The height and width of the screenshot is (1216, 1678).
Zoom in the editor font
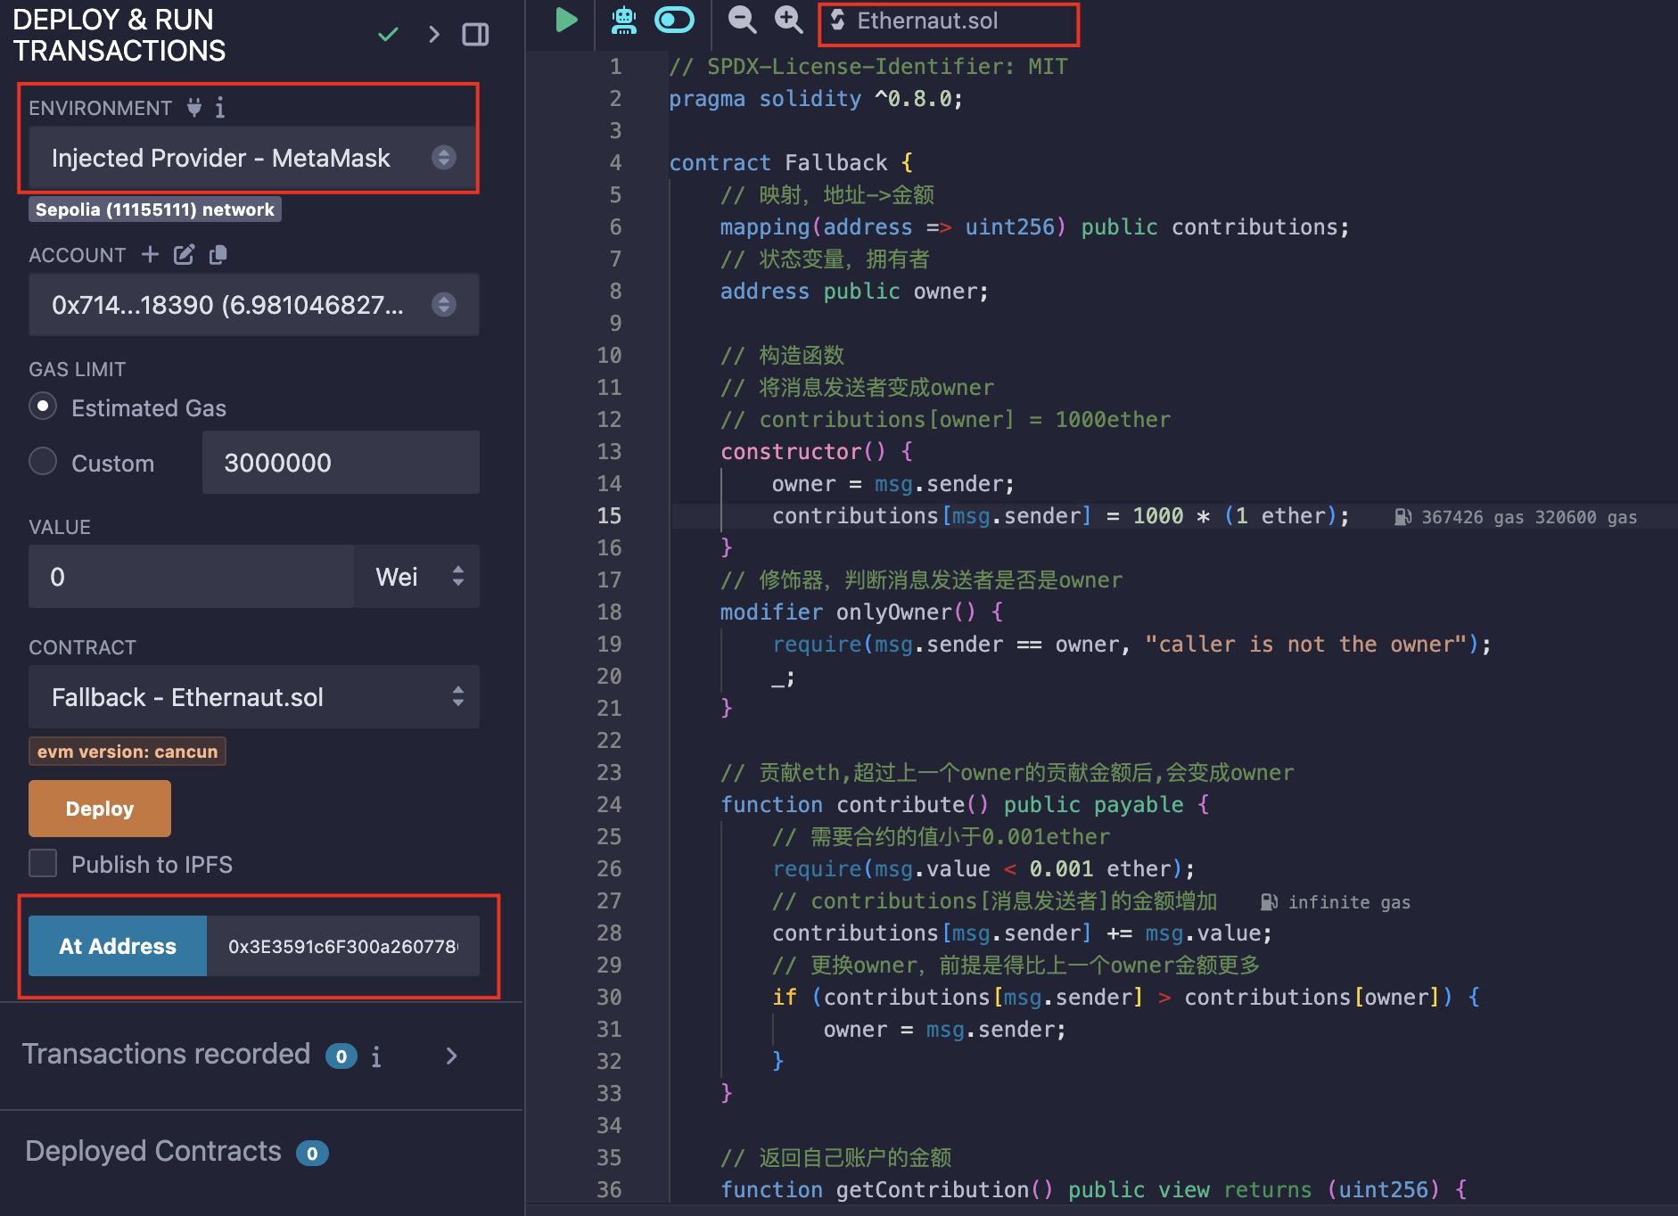788,20
